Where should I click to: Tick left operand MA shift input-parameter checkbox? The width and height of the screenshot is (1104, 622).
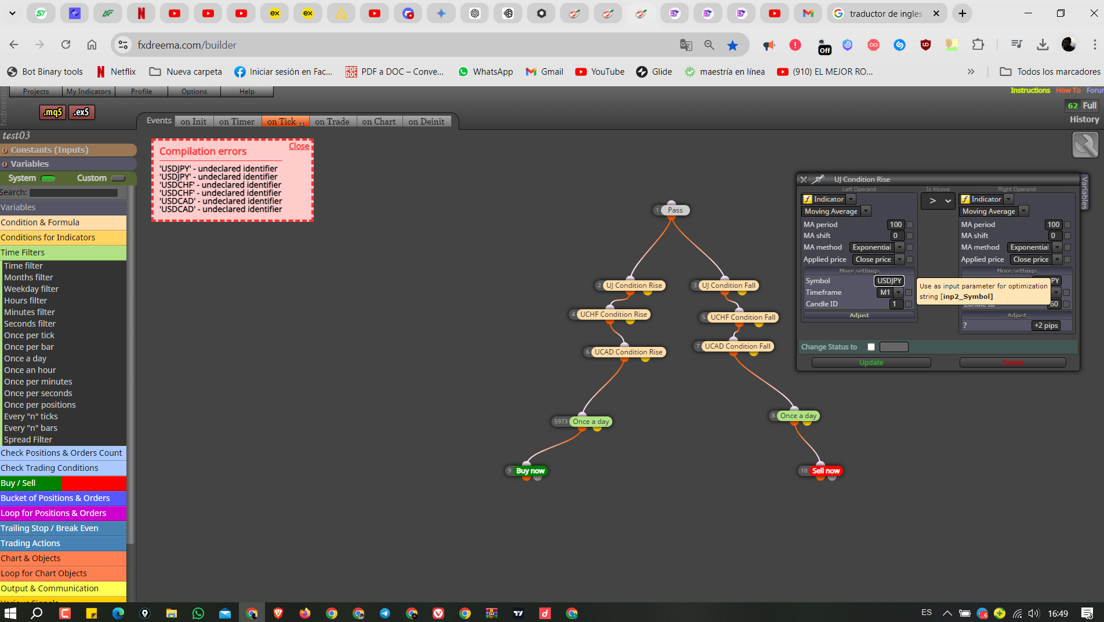point(910,236)
